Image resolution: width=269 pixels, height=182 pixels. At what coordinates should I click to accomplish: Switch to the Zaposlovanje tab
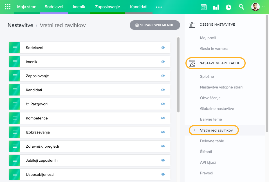pos(107,7)
